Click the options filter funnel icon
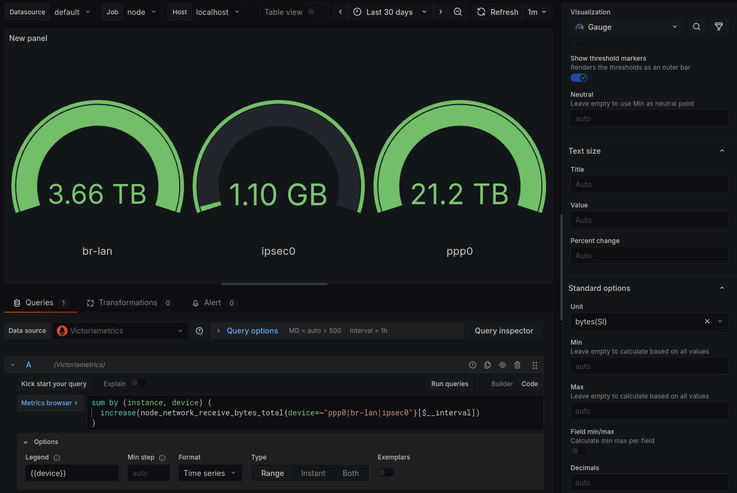This screenshot has height=493, width=737. click(718, 27)
